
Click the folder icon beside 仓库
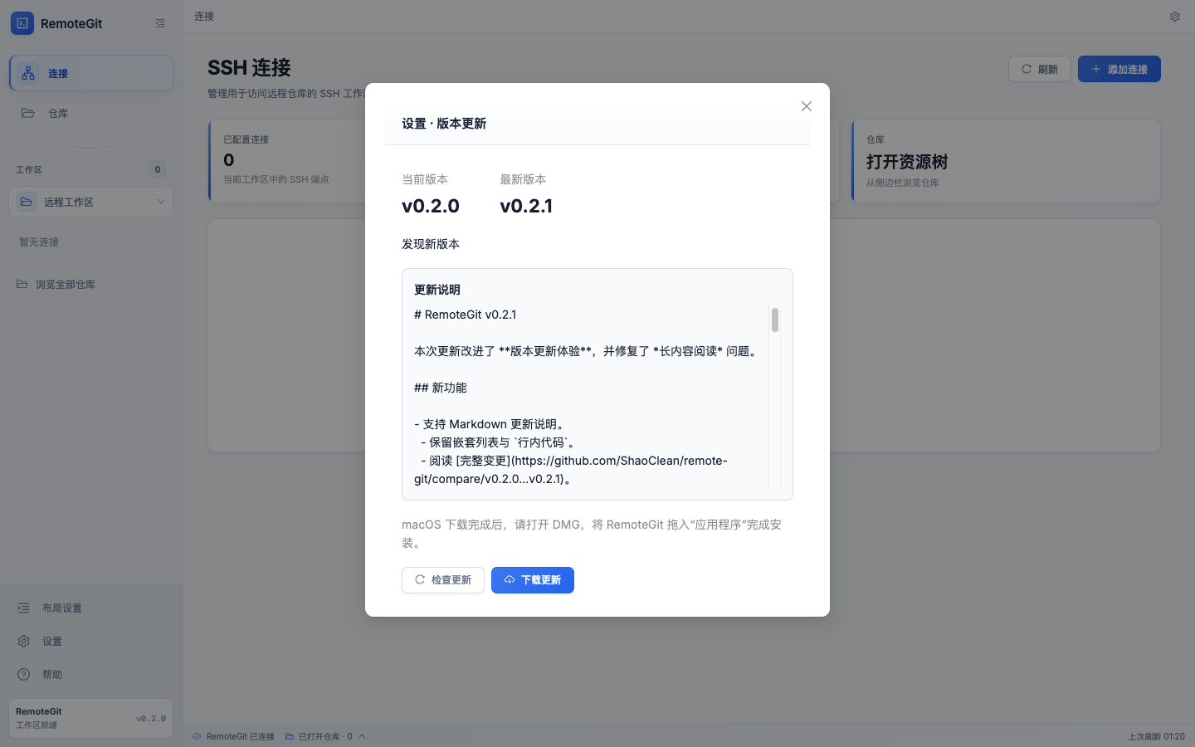(28, 113)
